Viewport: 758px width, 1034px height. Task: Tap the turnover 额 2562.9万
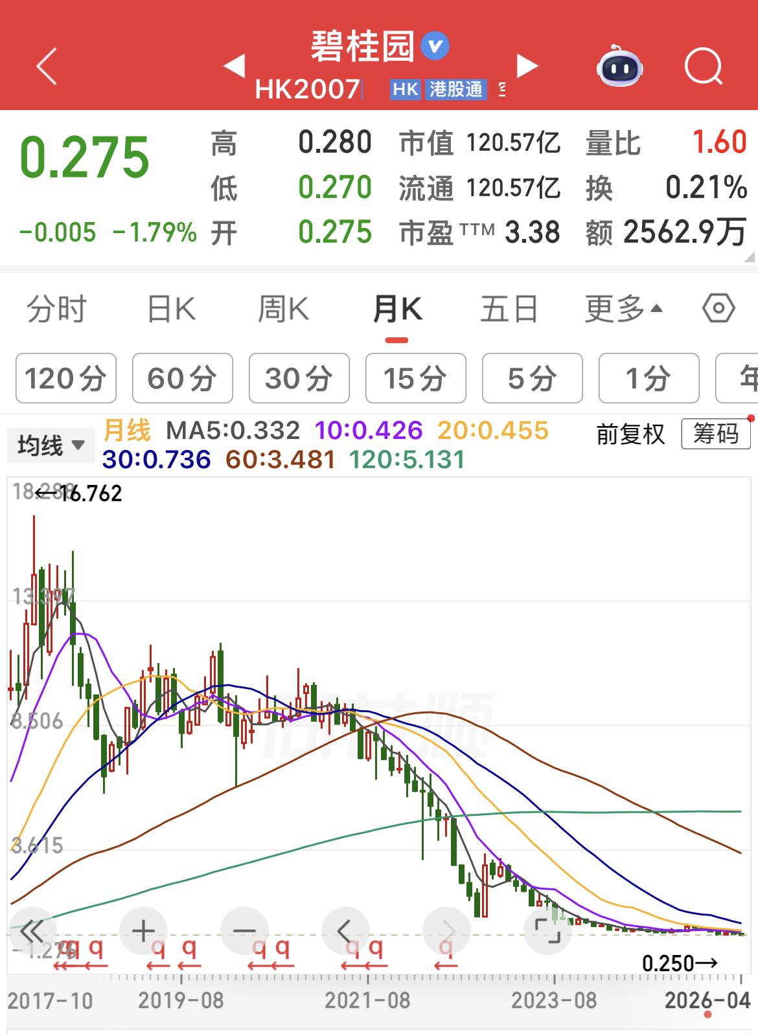tap(666, 232)
